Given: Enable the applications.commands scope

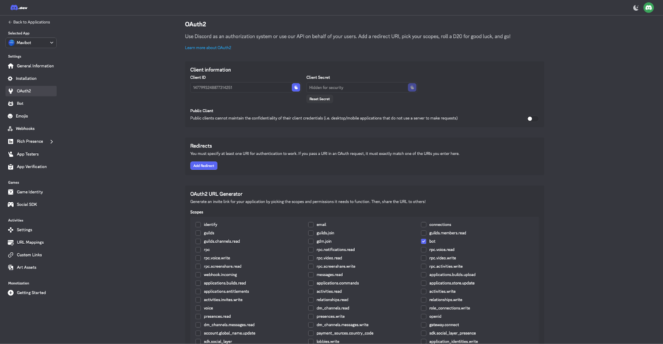Looking at the screenshot, I should pos(311,283).
